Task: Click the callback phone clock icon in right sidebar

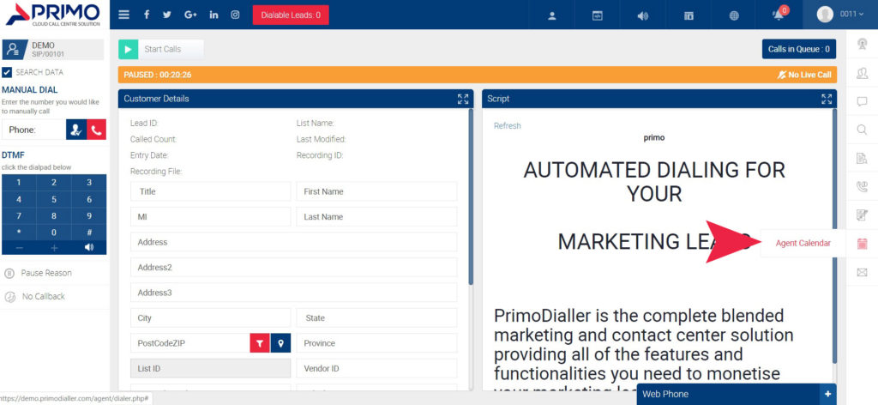Action: [x=862, y=186]
